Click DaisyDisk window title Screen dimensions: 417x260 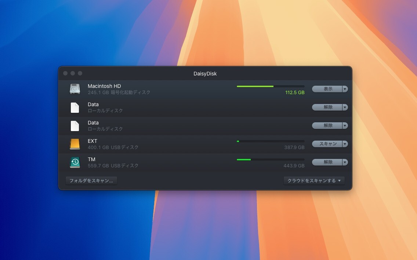[x=205, y=74]
